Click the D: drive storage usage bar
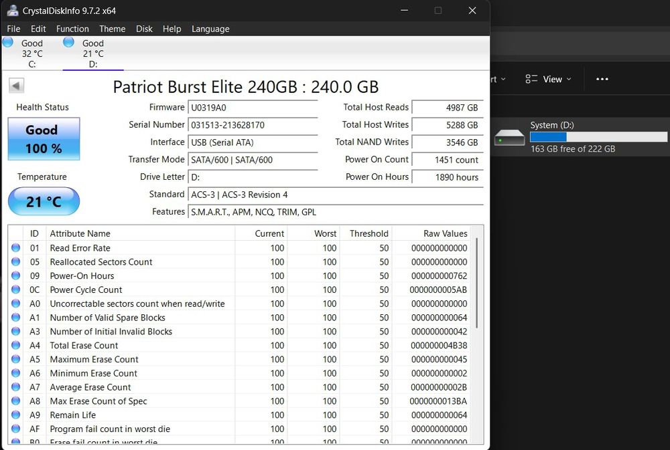Viewport: 670px width, 450px height. tap(598, 137)
